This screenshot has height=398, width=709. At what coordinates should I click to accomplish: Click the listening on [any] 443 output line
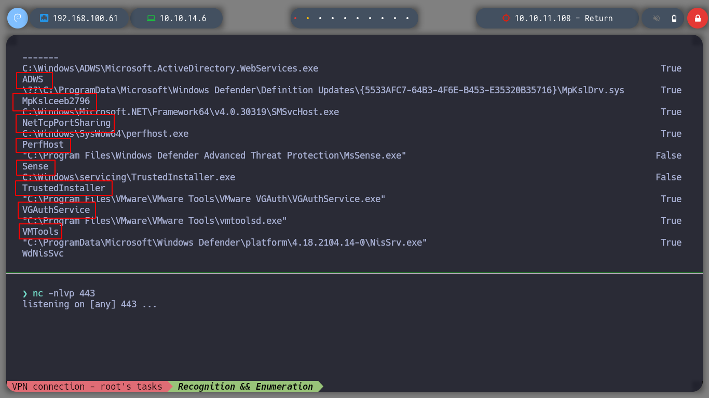(x=90, y=304)
